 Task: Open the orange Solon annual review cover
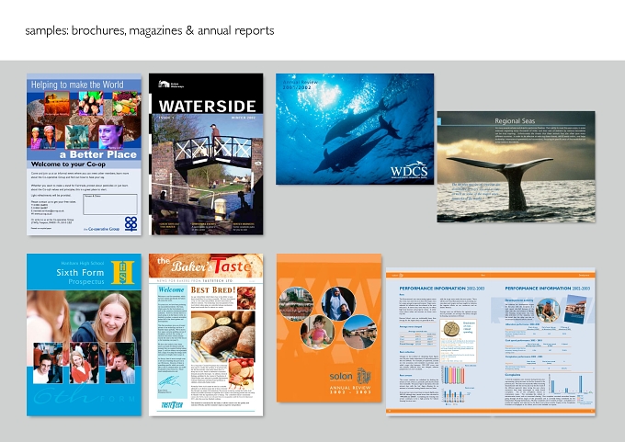click(329, 328)
